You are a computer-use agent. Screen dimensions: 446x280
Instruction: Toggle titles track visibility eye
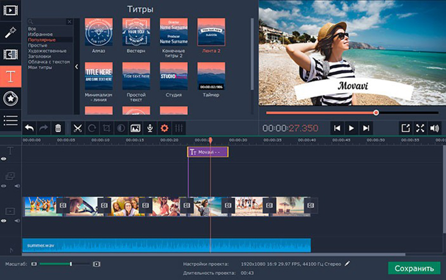click(x=3, y=159)
